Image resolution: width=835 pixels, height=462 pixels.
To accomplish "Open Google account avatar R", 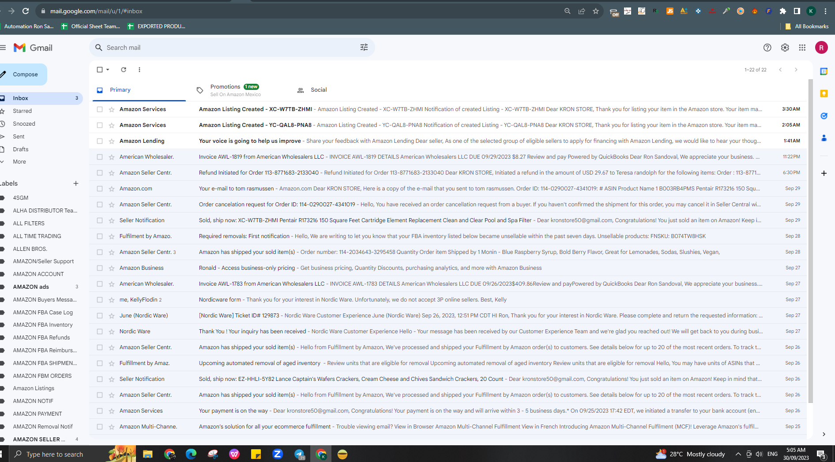I will pyautogui.click(x=821, y=48).
